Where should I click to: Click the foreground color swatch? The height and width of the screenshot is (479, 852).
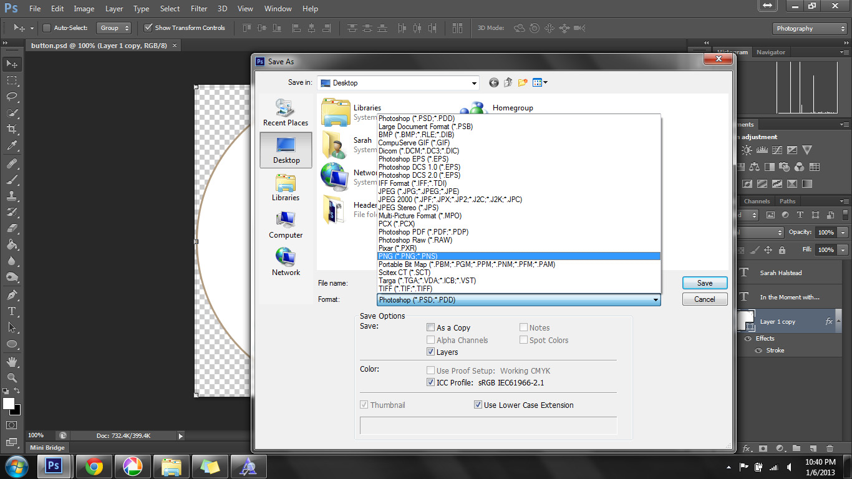point(9,404)
